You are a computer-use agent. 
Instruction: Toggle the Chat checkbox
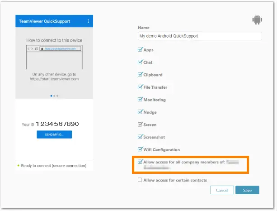point(140,62)
